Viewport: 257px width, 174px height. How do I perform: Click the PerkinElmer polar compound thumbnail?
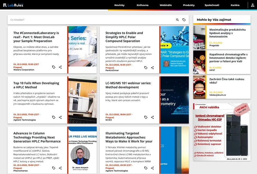tap(175, 50)
